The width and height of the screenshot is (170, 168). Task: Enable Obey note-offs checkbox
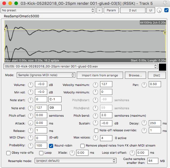click(x=8, y=153)
